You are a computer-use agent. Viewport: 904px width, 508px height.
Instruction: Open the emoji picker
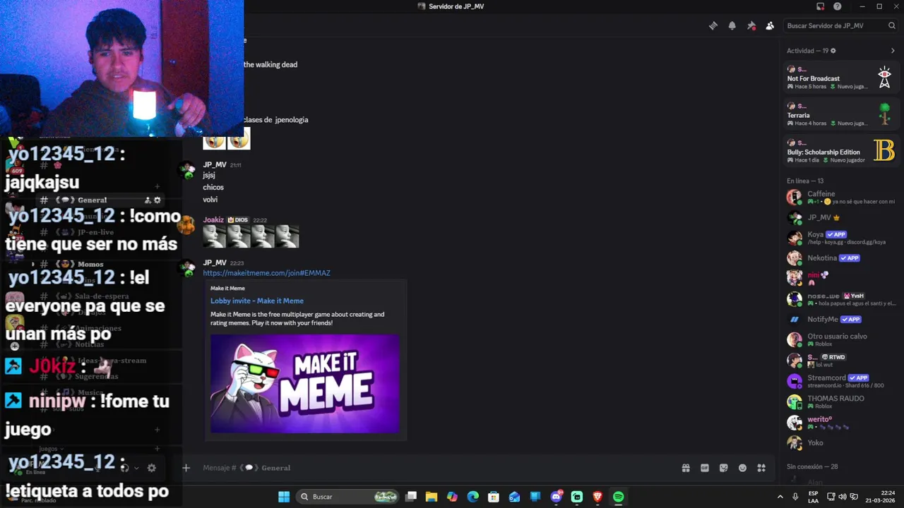(x=742, y=468)
